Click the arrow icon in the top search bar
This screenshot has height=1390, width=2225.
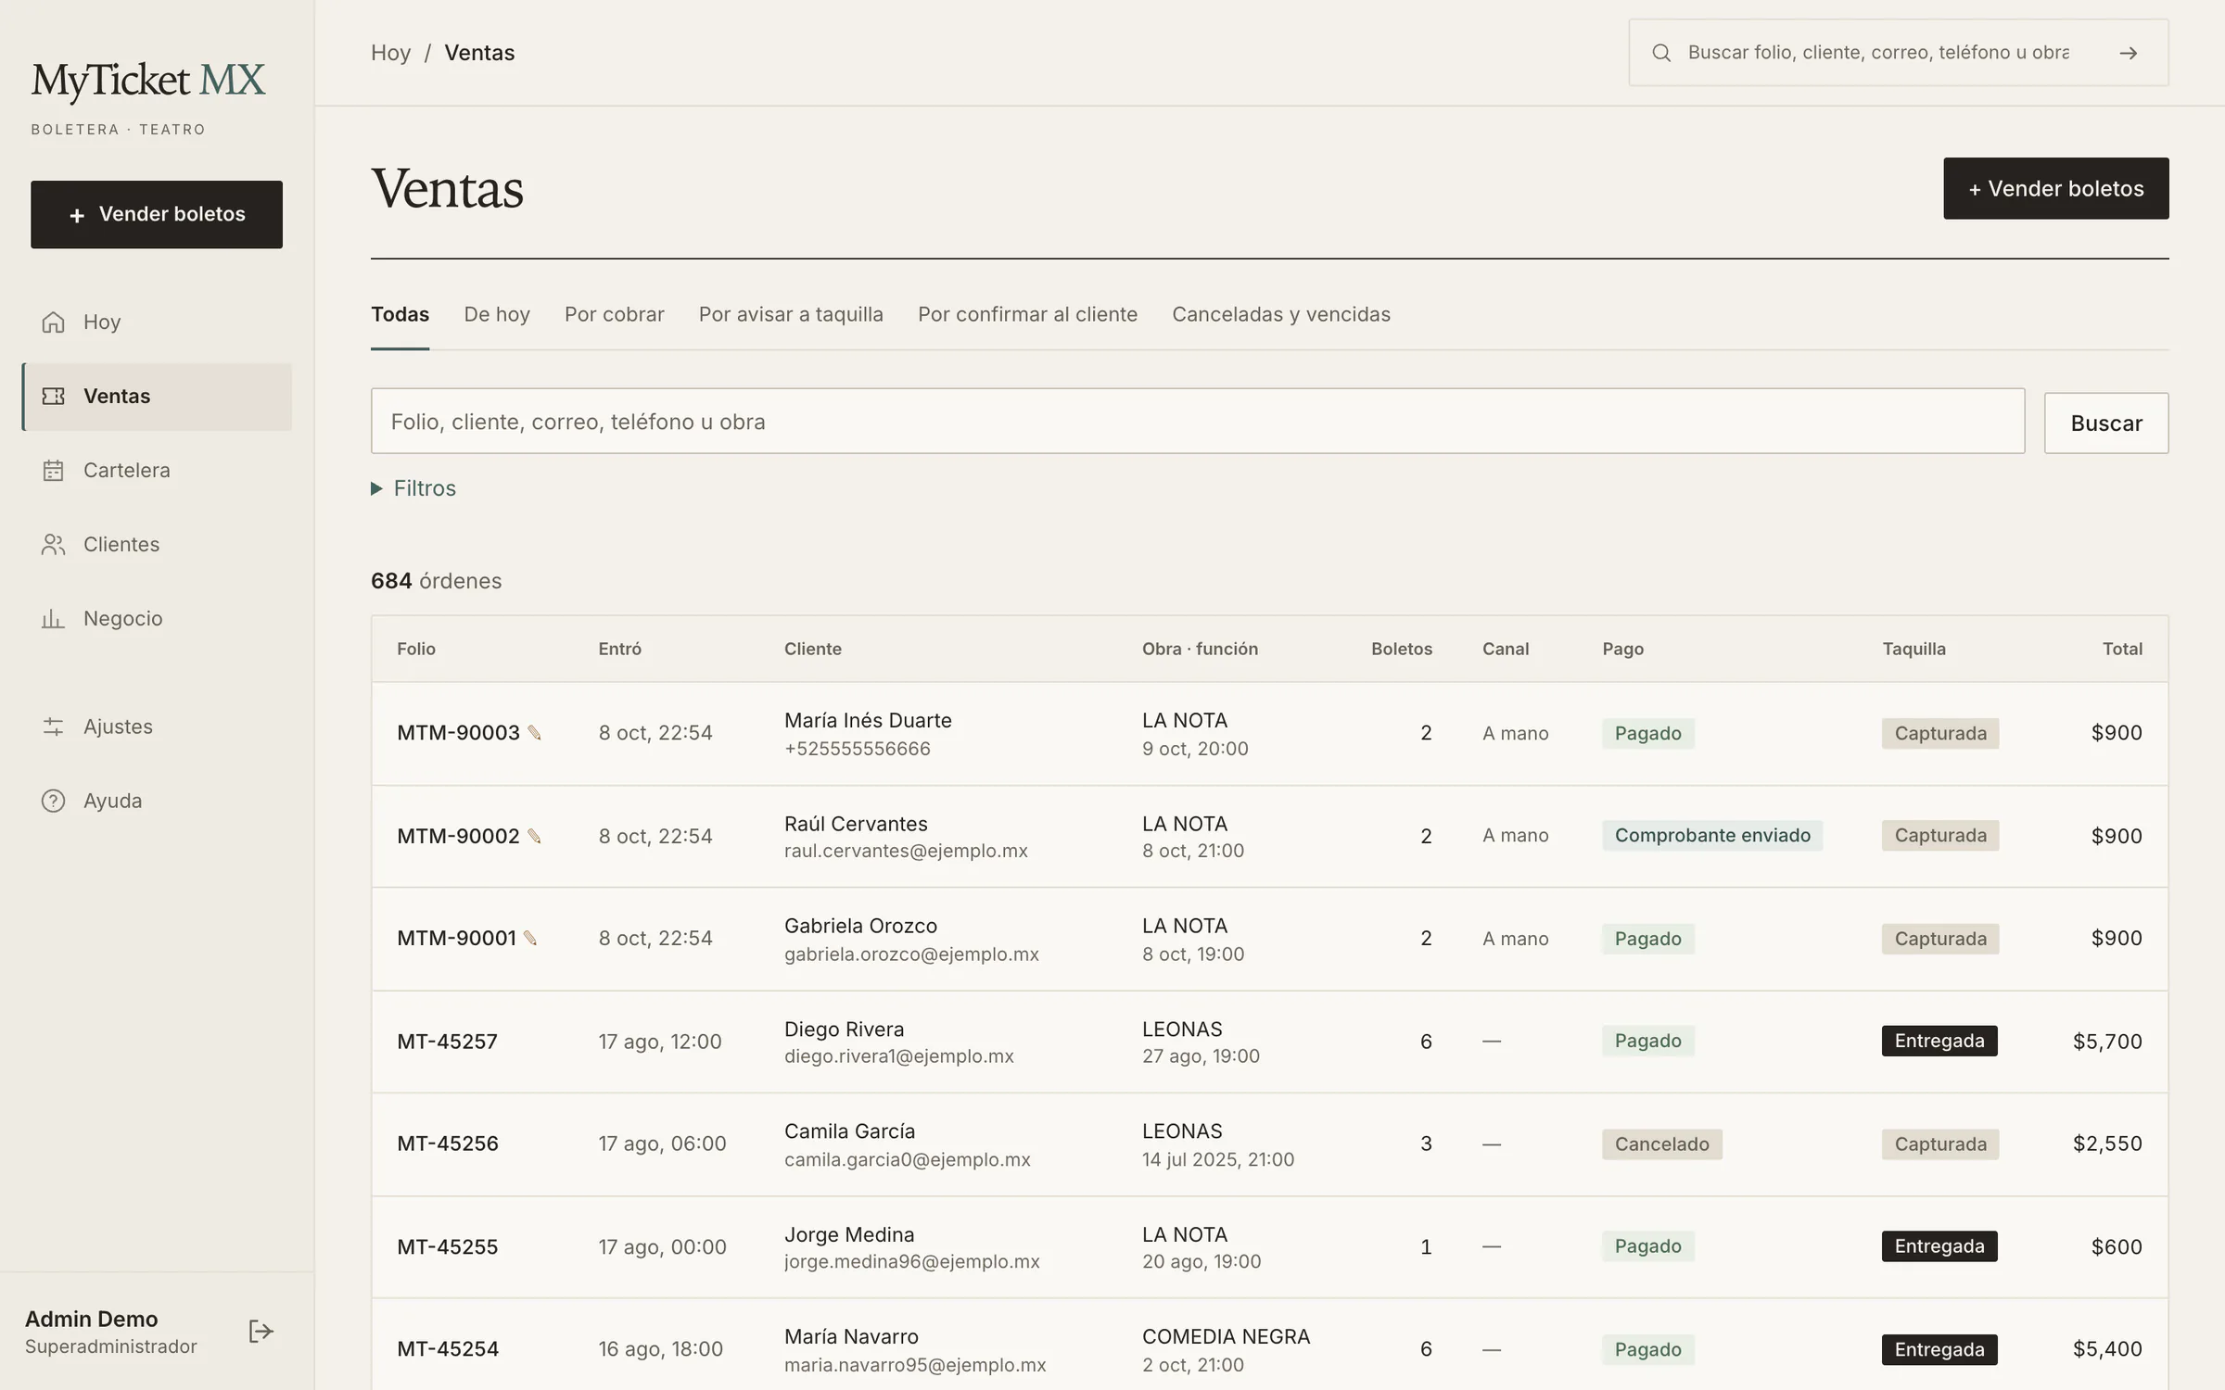tap(2129, 53)
